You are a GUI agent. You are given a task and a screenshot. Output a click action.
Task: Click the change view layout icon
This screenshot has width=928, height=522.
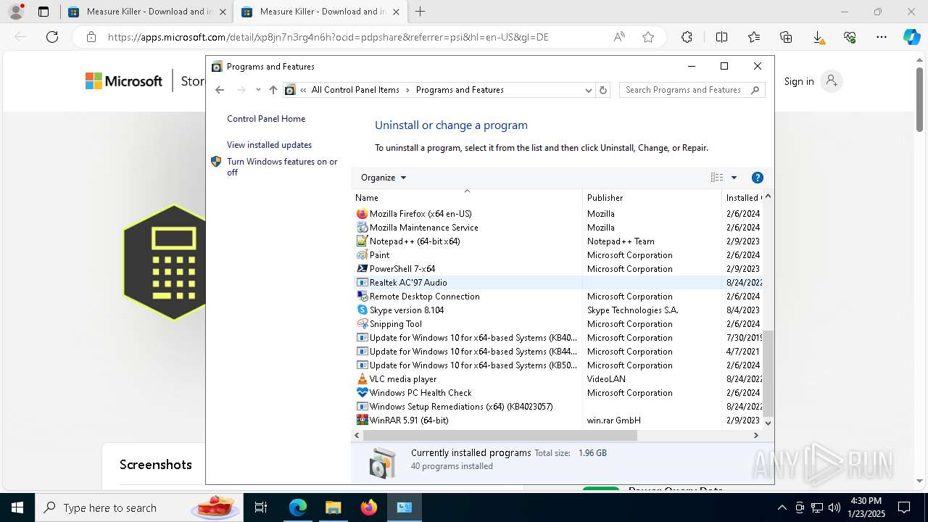(717, 178)
